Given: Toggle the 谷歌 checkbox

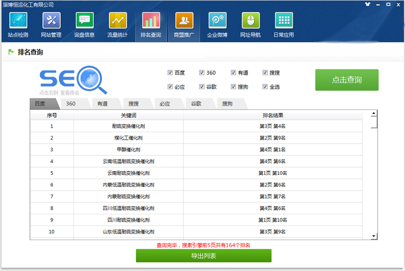Looking at the screenshot, I should (x=201, y=87).
